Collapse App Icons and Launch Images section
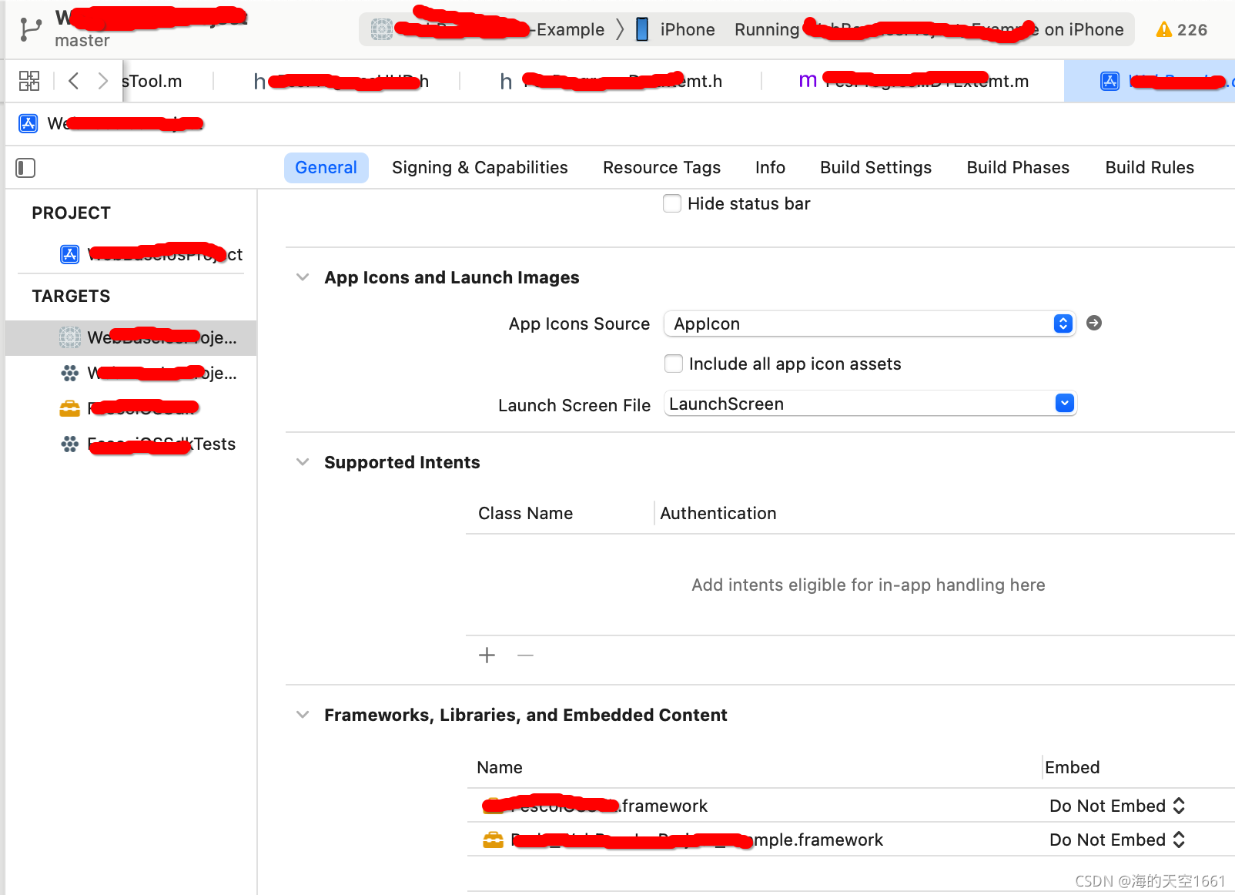The width and height of the screenshot is (1235, 895). point(303,277)
